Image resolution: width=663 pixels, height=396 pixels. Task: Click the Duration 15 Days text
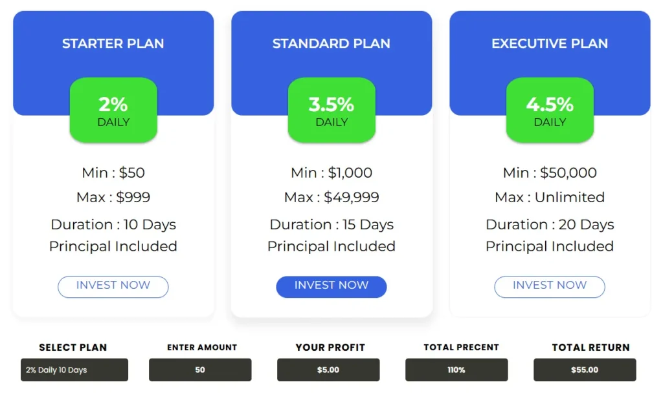coord(331,225)
